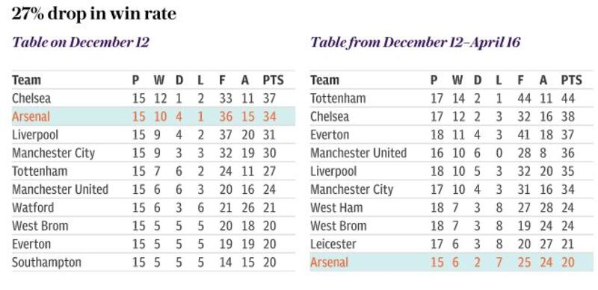Select the Manchester United row in right table

[451, 153]
